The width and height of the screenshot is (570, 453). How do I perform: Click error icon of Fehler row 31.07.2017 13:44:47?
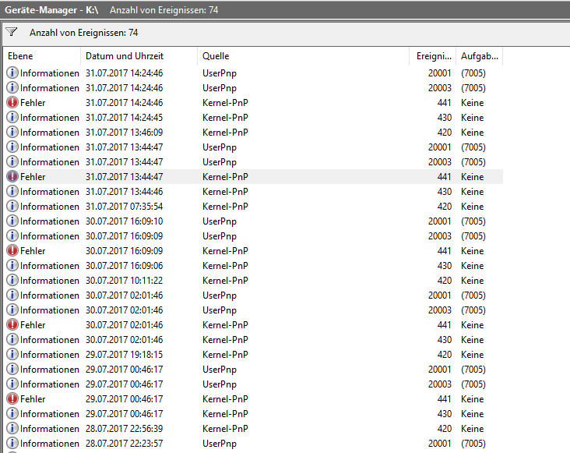point(12,176)
